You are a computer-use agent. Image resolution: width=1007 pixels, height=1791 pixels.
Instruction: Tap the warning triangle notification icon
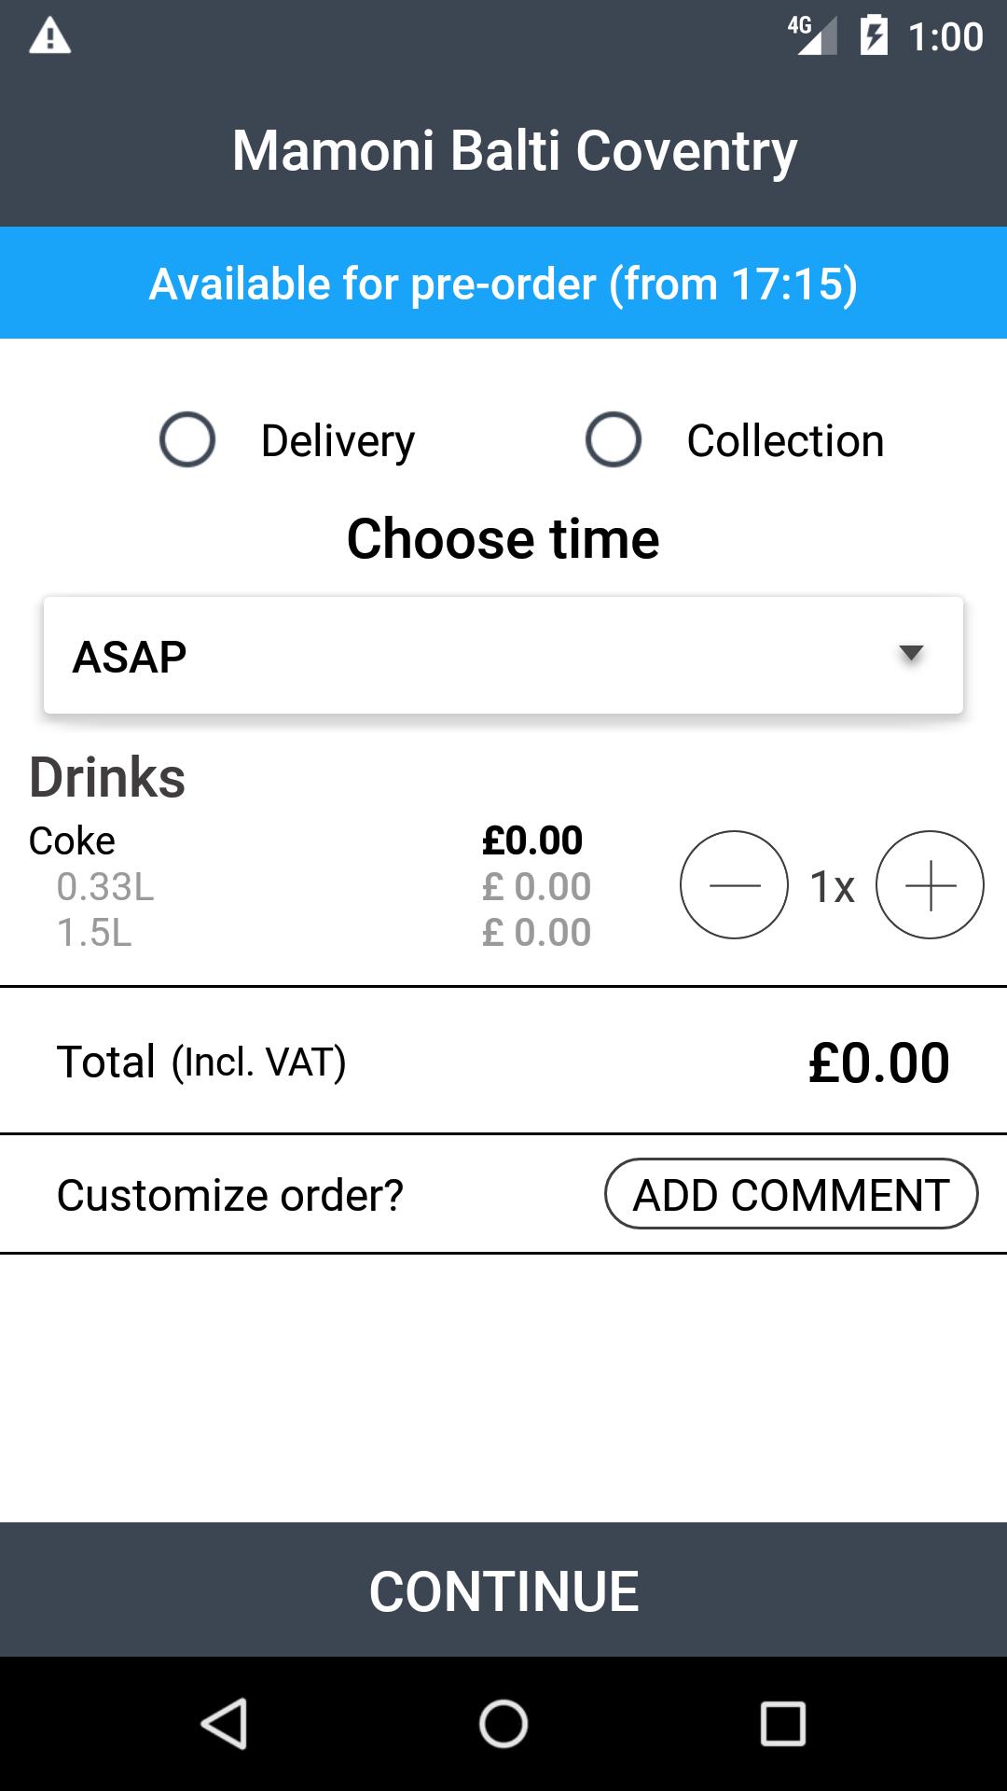[50, 37]
